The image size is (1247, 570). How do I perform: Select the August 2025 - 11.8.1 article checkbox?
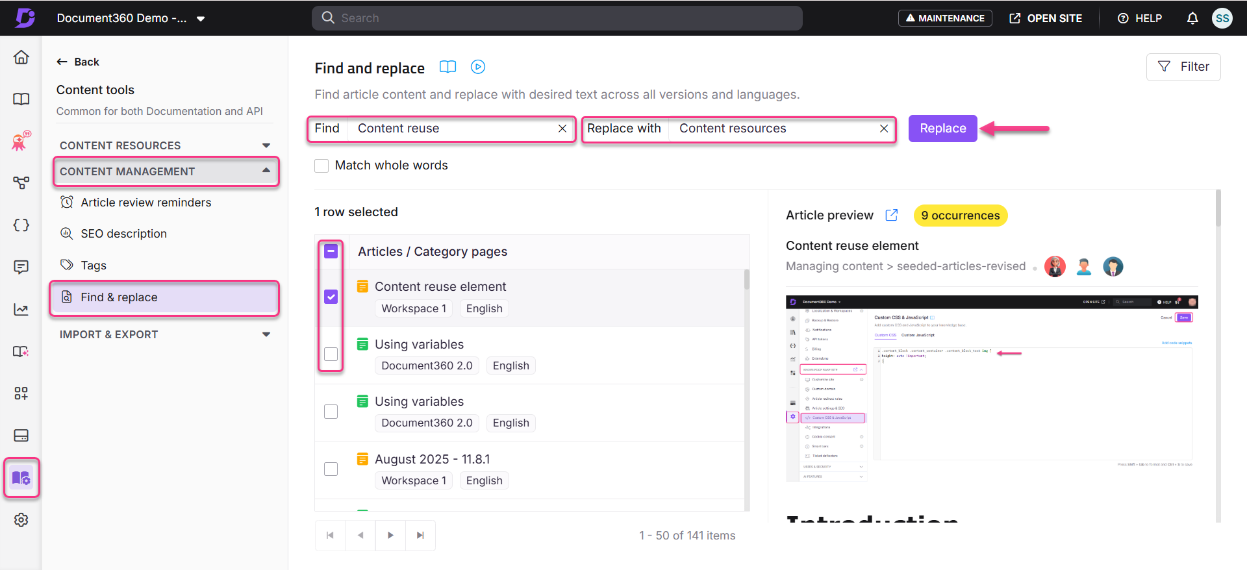[331, 469]
